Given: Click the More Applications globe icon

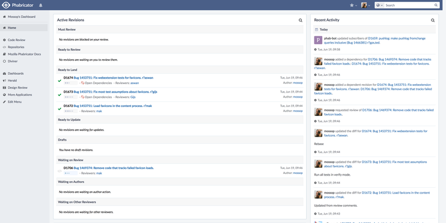Looking at the screenshot, I should (4, 95).
